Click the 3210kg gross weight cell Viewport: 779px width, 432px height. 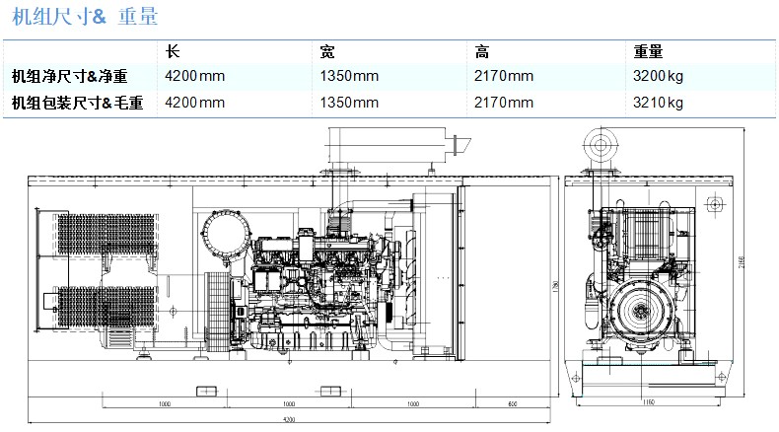click(658, 102)
